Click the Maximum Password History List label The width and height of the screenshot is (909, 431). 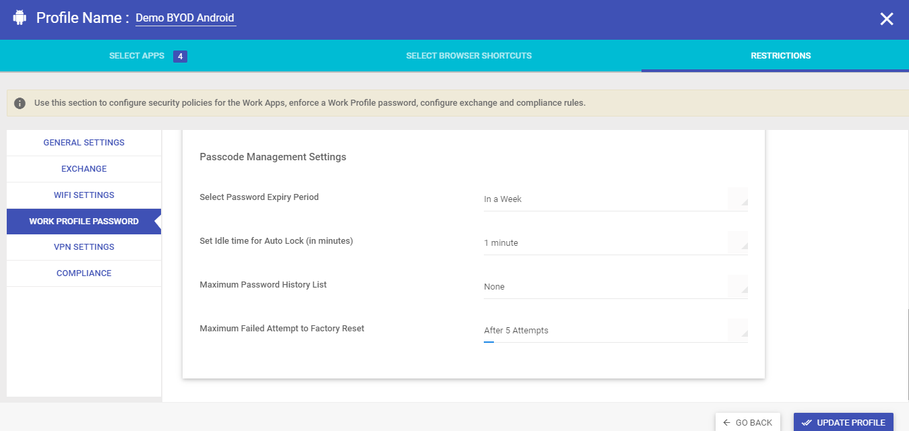click(263, 285)
